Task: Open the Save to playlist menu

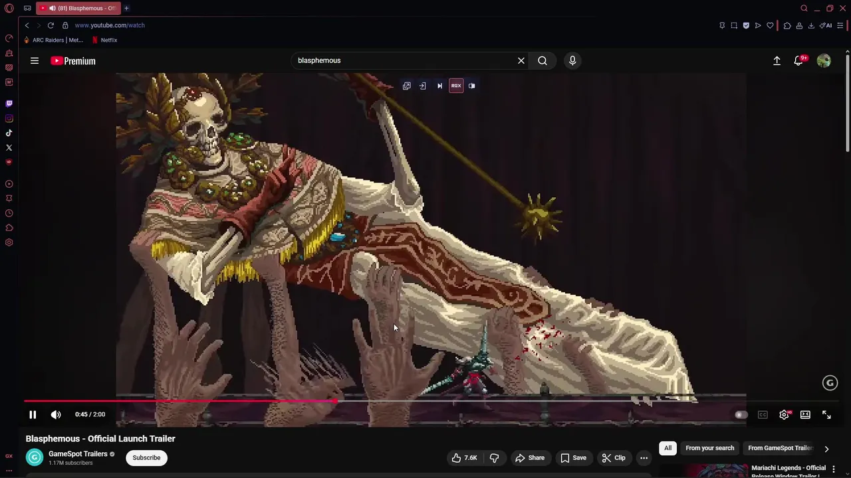Action: click(573, 457)
